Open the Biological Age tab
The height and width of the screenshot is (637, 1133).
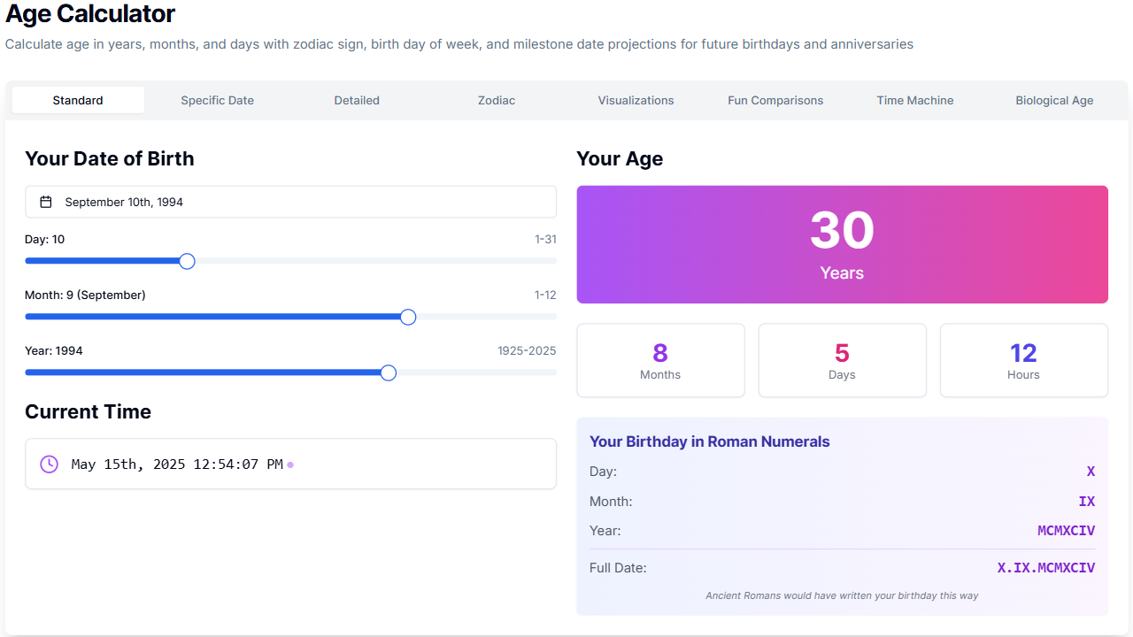1054,100
